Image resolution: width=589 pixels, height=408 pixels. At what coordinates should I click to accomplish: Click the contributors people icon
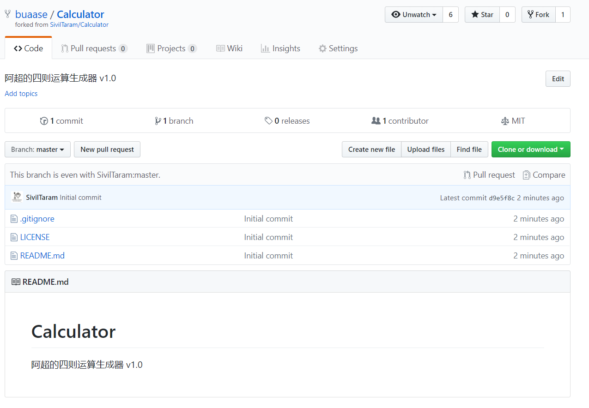pyautogui.click(x=376, y=121)
